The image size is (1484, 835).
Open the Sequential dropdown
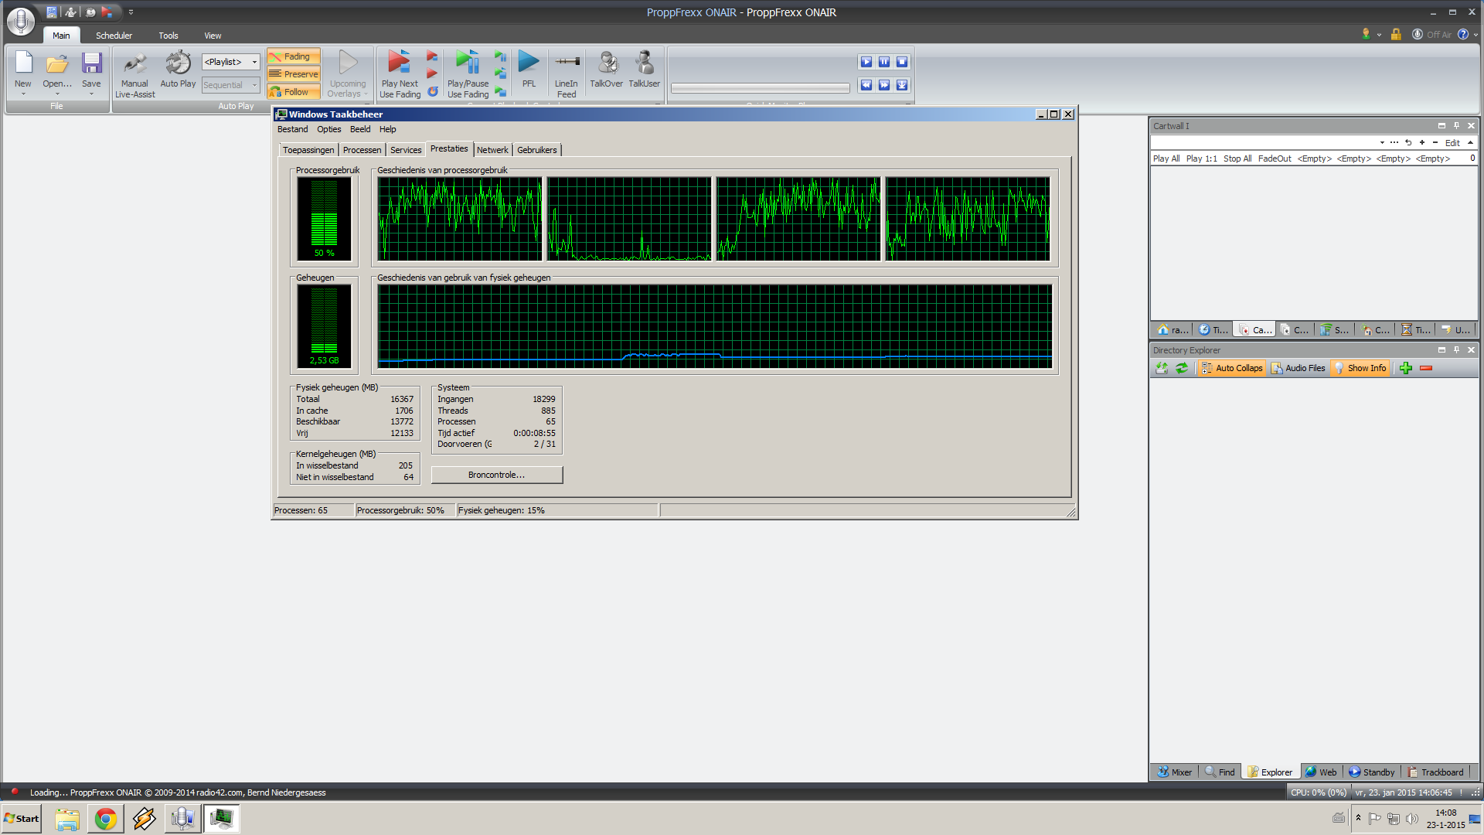254,85
